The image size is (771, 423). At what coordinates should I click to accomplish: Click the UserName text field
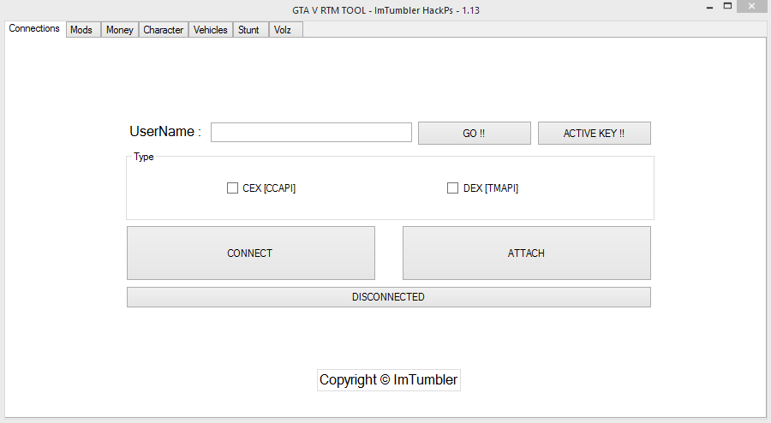click(311, 133)
